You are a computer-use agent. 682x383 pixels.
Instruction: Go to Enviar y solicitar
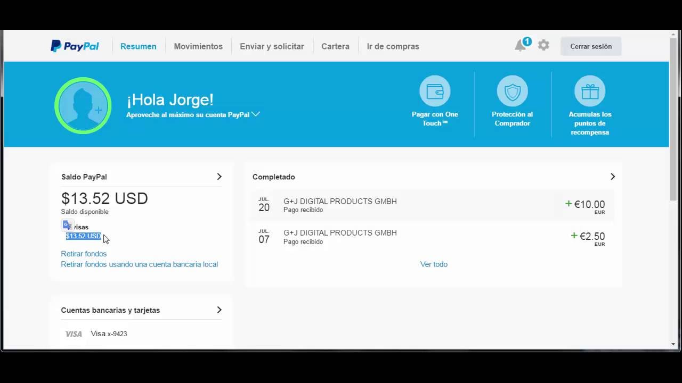point(272,46)
